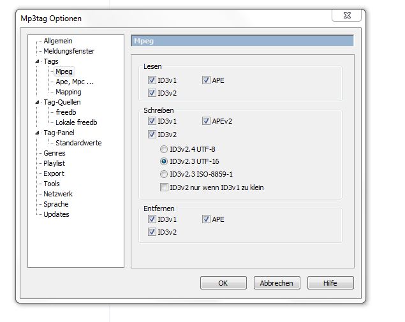
Task: Open the Sprache options page
Action: coord(55,204)
